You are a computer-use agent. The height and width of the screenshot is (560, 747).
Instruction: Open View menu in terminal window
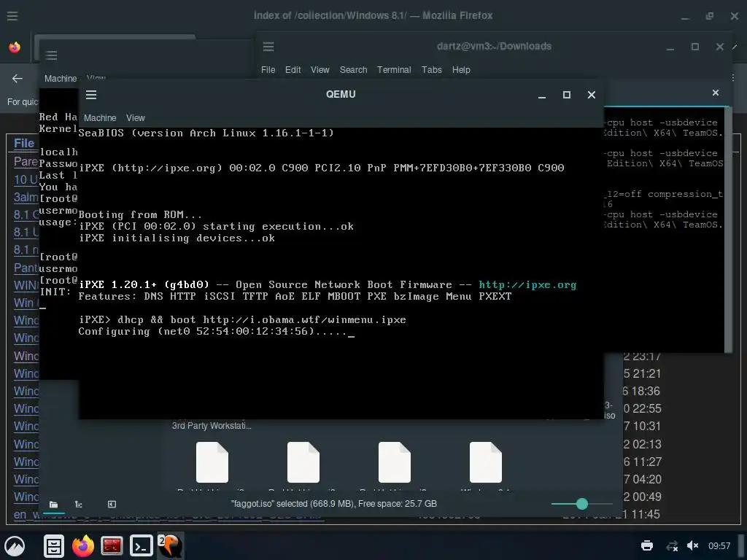(320, 69)
